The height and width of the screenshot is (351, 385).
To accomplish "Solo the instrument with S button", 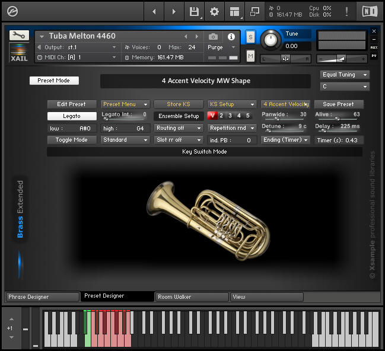I will click(x=250, y=37).
